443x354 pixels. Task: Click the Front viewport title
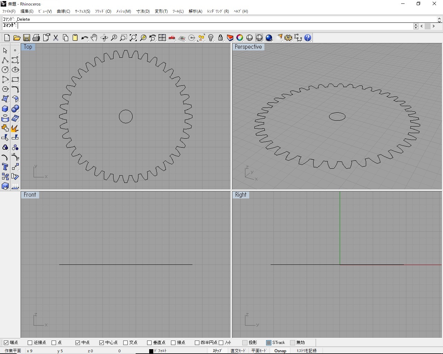(x=30, y=195)
